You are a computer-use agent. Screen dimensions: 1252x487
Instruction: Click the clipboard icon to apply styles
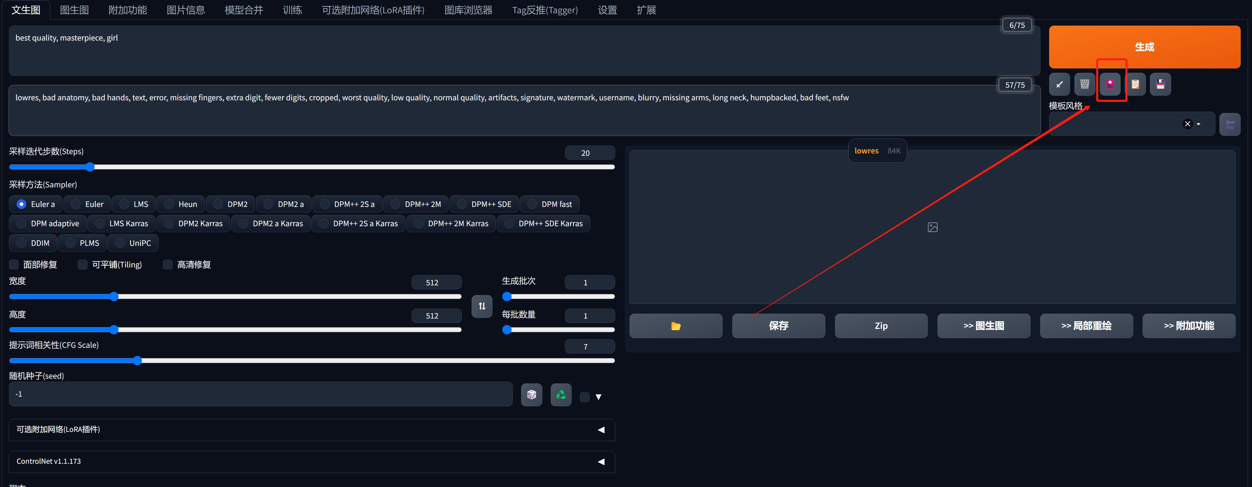coord(1135,84)
